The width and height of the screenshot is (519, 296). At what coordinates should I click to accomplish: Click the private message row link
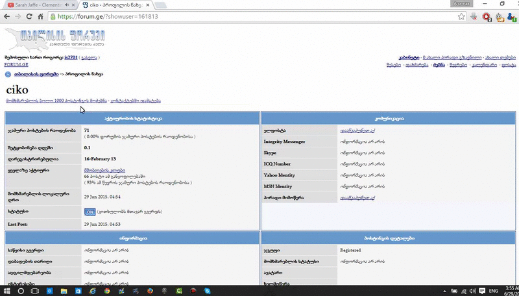pyautogui.click(x=357, y=198)
